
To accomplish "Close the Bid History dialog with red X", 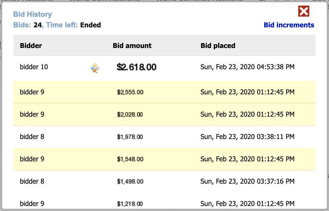I will [304, 11].
